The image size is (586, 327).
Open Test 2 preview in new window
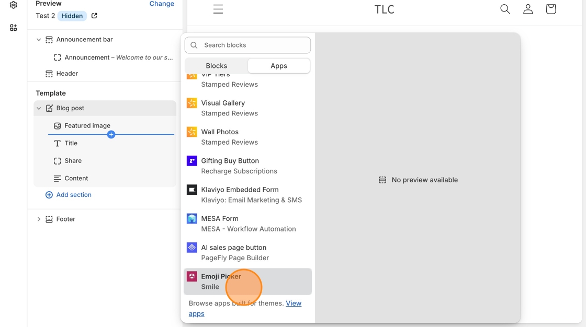tap(94, 16)
